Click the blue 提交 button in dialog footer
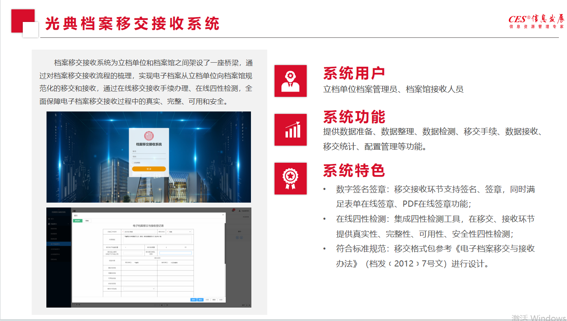567x321 pixels. click(200, 300)
